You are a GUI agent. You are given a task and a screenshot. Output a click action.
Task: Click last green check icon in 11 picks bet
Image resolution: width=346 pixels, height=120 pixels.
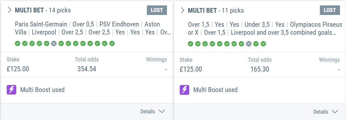[x=263, y=44]
